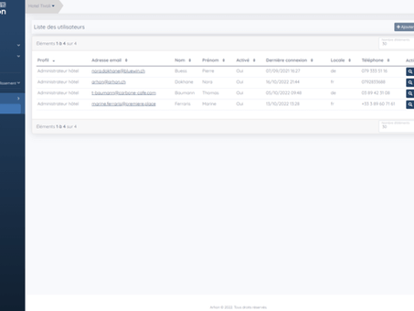Open the arhon.ch email link
414x311 pixels.
pyautogui.click(x=109, y=82)
